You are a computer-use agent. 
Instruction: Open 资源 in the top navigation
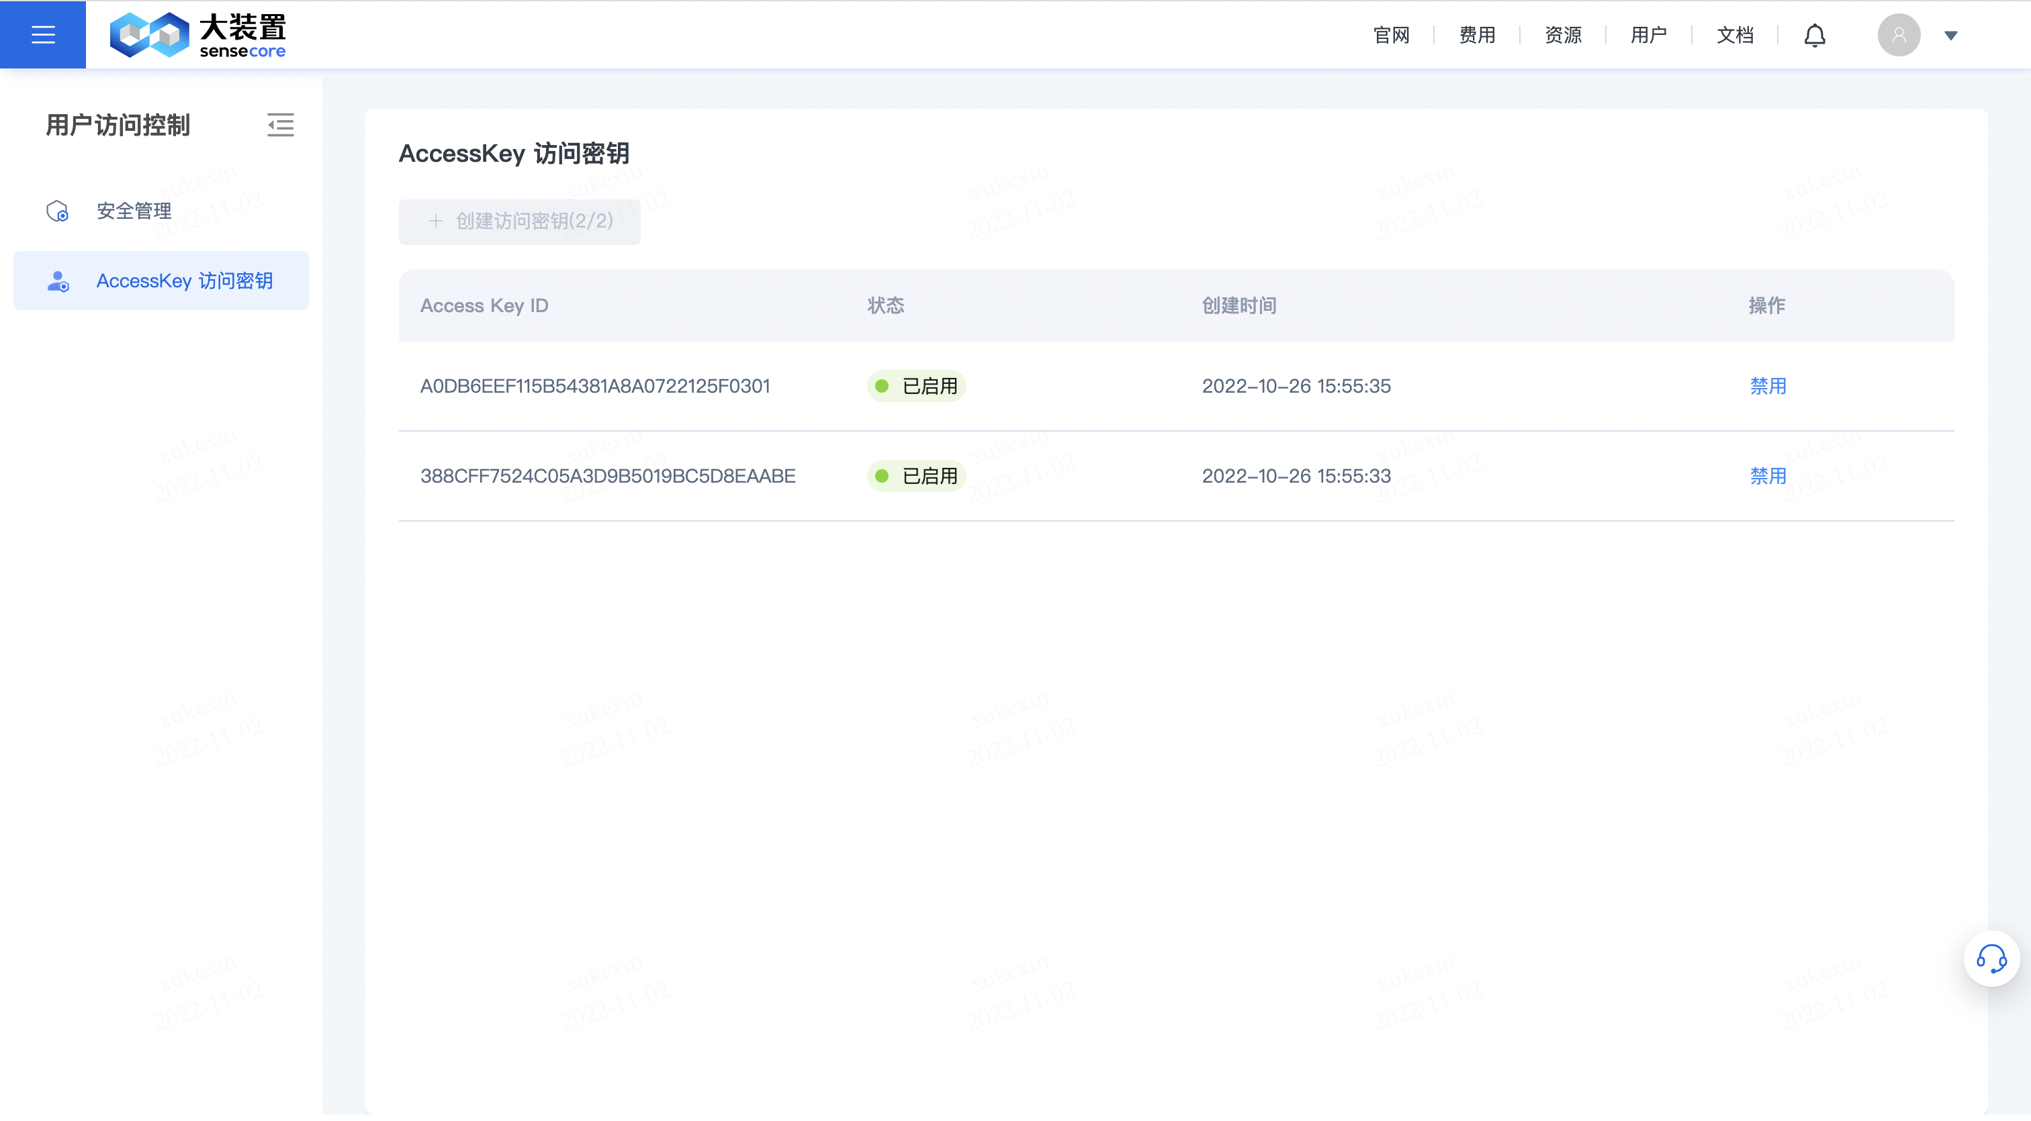pyautogui.click(x=1563, y=36)
